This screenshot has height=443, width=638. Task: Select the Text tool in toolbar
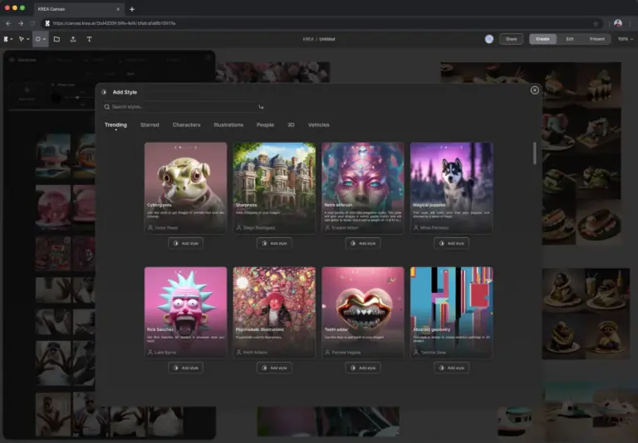click(x=89, y=39)
